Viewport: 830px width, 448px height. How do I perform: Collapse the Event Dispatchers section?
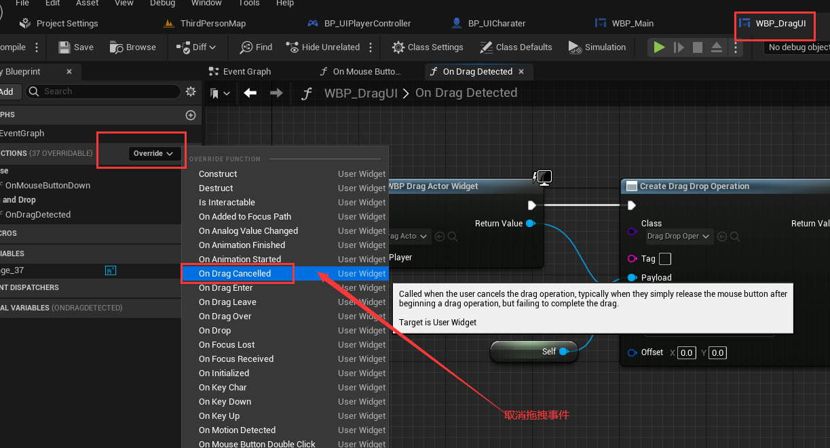click(x=100, y=287)
